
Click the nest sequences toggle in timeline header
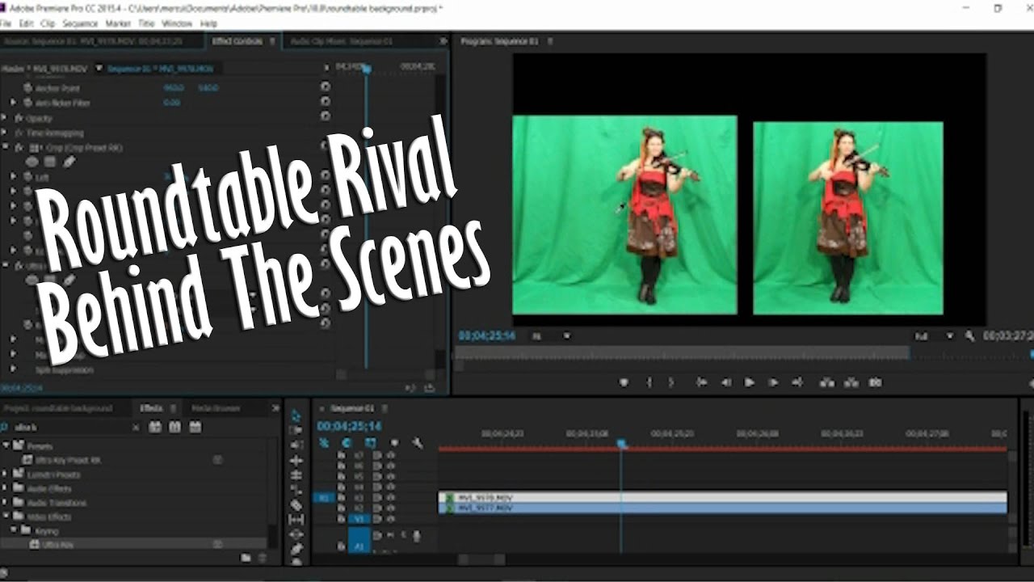(x=324, y=443)
